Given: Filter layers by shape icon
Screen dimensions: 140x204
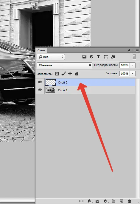Looking at the screenshot, I should (106, 57).
